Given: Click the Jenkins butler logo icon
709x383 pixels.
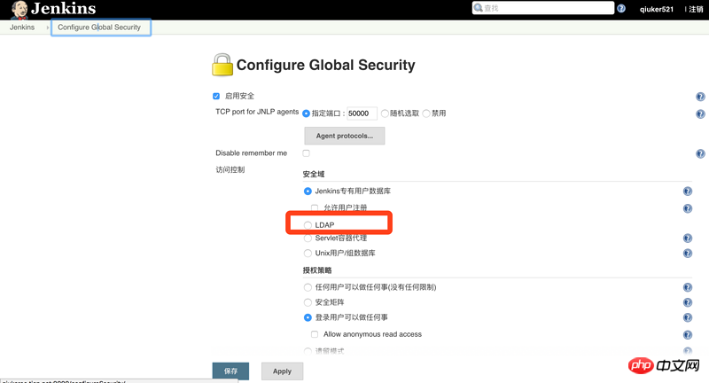Looking at the screenshot, I should click(x=19, y=10).
